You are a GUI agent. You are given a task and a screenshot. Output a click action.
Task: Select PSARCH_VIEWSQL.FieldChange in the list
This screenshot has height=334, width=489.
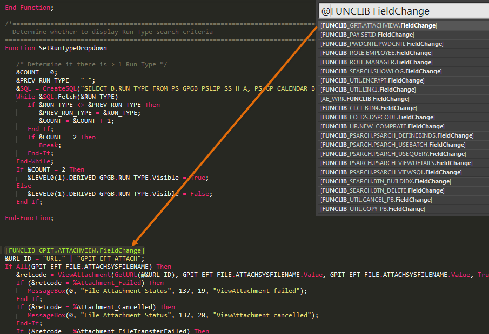[404, 172]
